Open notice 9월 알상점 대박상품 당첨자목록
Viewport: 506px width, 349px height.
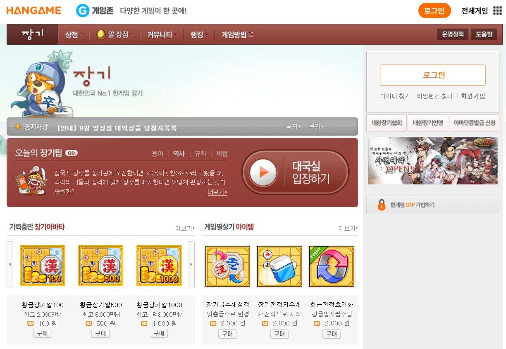click(117, 128)
